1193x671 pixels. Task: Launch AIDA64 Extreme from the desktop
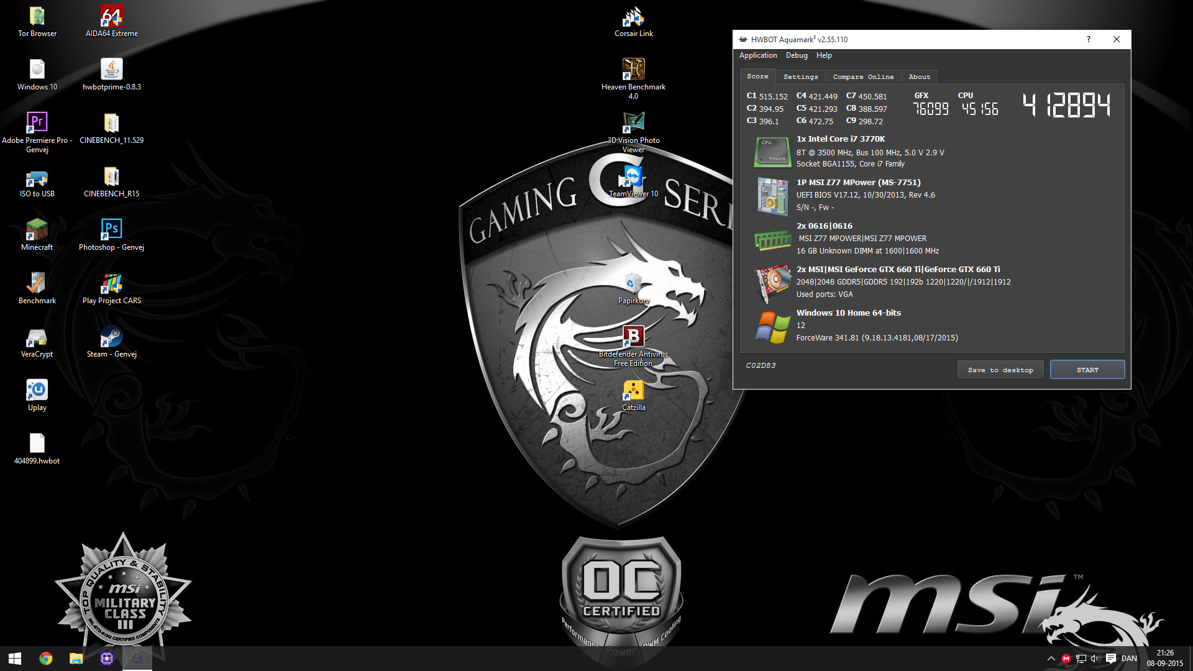pos(112,22)
